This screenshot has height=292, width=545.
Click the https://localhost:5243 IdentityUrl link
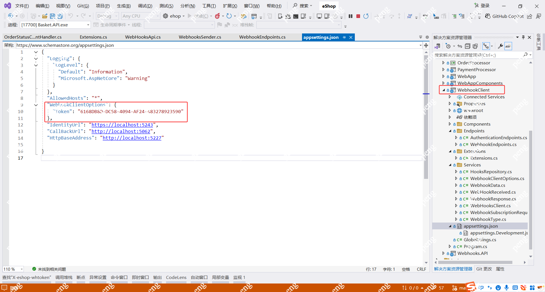point(122,125)
